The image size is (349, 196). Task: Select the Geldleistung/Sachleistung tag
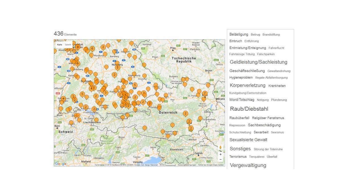click(x=258, y=62)
